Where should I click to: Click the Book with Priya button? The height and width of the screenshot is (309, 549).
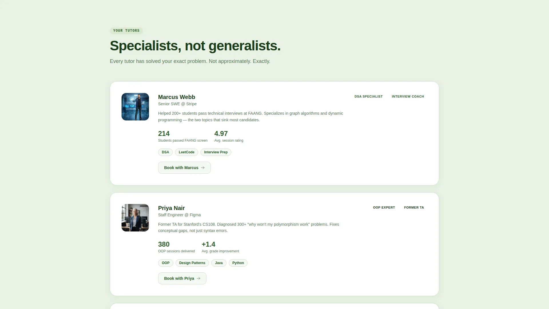pos(182,278)
